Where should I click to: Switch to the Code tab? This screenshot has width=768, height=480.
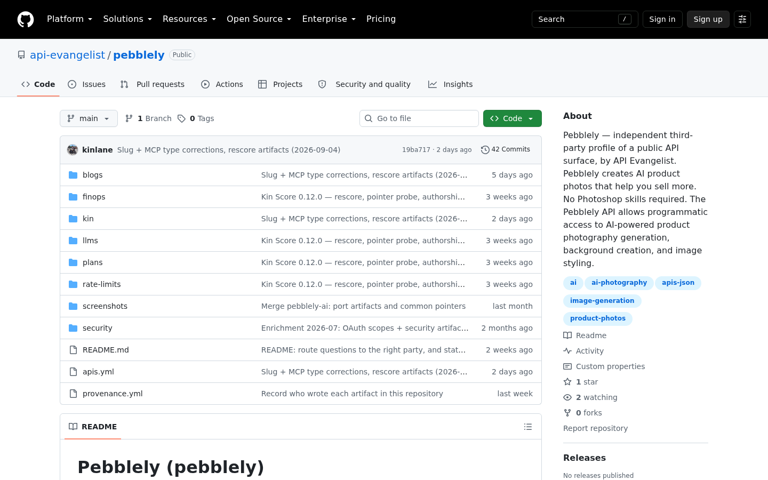tap(38, 84)
